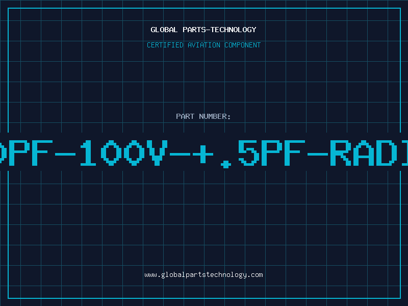
Task: Click the GLOBAL PARTS-TECHNOLOGY heading
Action: pyautogui.click(x=203, y=30)
